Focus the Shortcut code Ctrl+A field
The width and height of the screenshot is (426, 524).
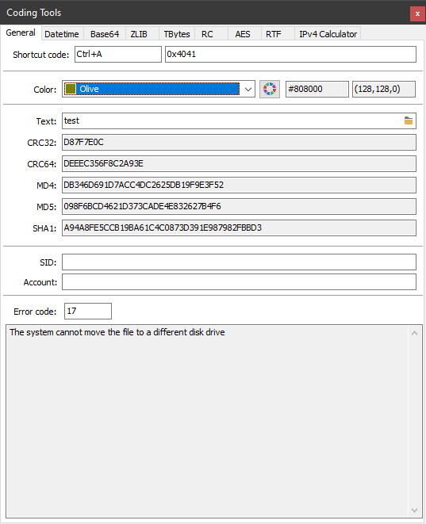pyautogui.click(x=118, y=54)
